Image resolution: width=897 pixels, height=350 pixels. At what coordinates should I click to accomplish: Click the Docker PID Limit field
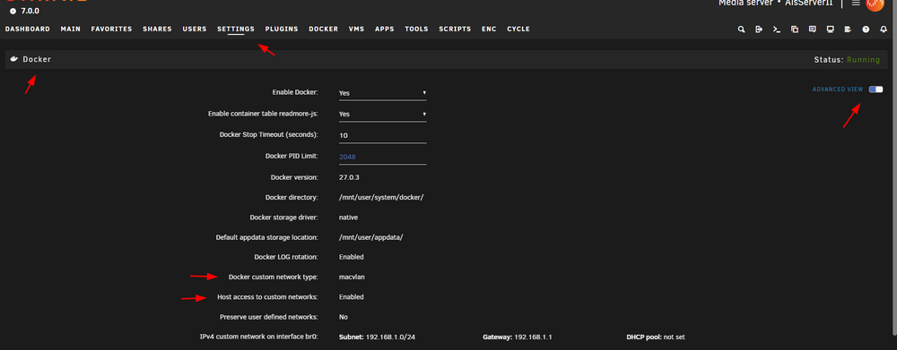click(x=382, y=157)
